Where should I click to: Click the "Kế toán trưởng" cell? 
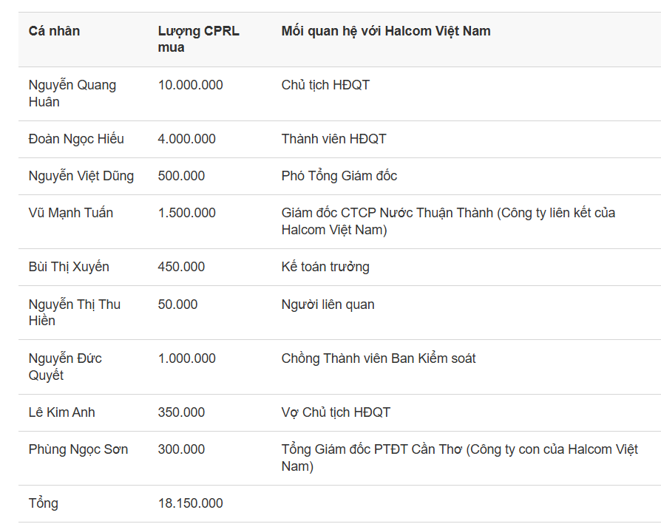(325, 267)
